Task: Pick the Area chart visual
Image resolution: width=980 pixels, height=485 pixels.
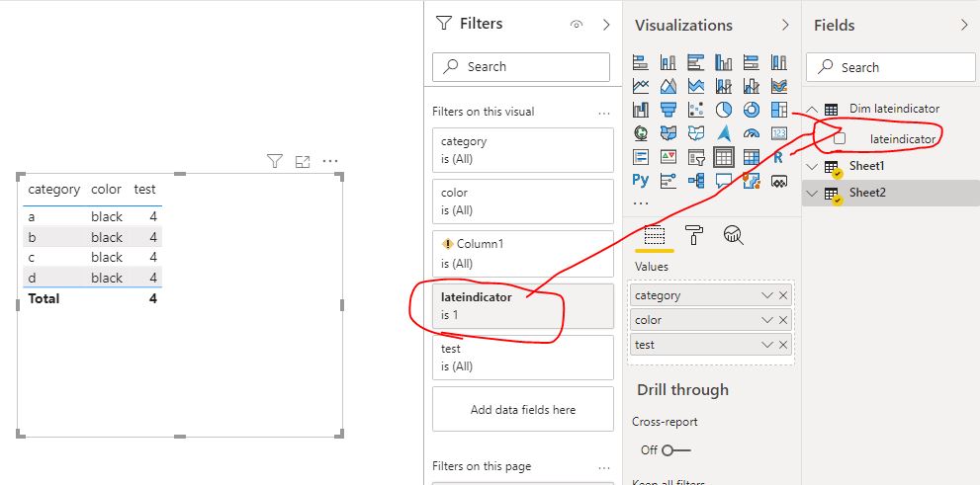Action: [668, 86]
